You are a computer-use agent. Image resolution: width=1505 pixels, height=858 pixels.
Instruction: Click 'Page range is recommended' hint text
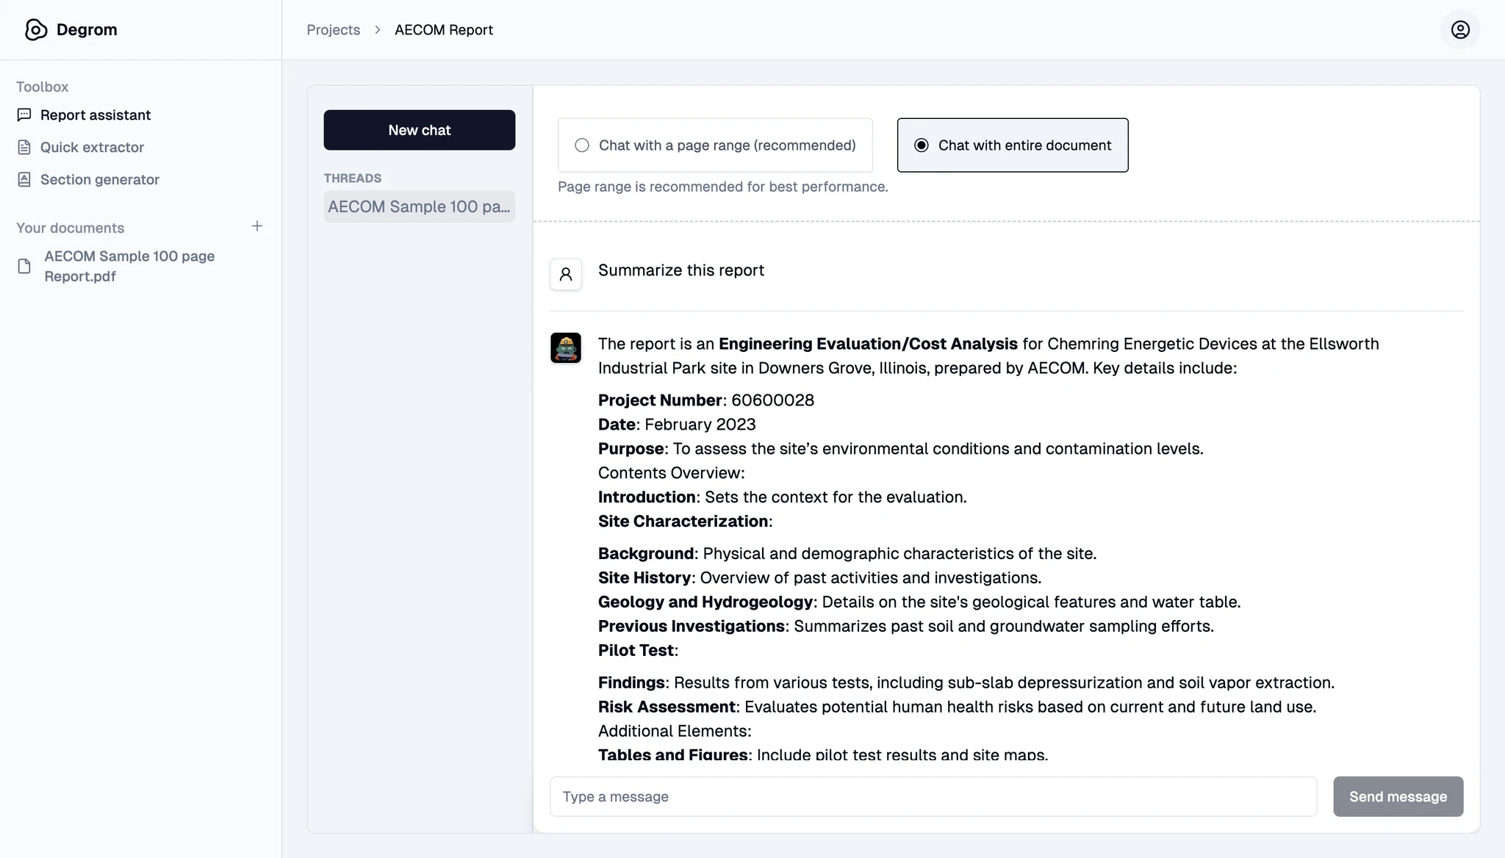pyautogui.click(x=723, y=187)
